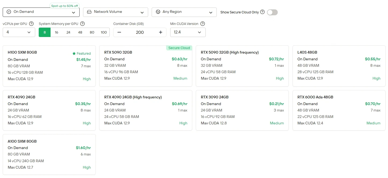Click '16 vCPU 128 GB RAM' on H100 card
Image resolution: width=388 pixels, height=178 pixels.
tap(25, 72)
